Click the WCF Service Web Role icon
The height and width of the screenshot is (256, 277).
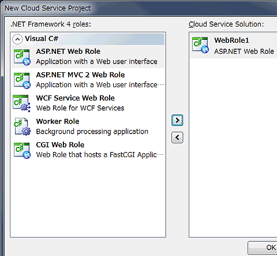(x=21, y=103)
